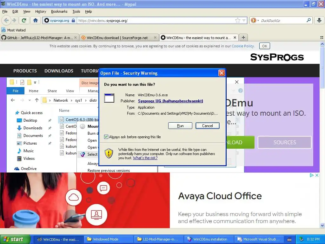Open the File menu
The height and width of the screenshot is (244, 325).
[x=5, y=11]
